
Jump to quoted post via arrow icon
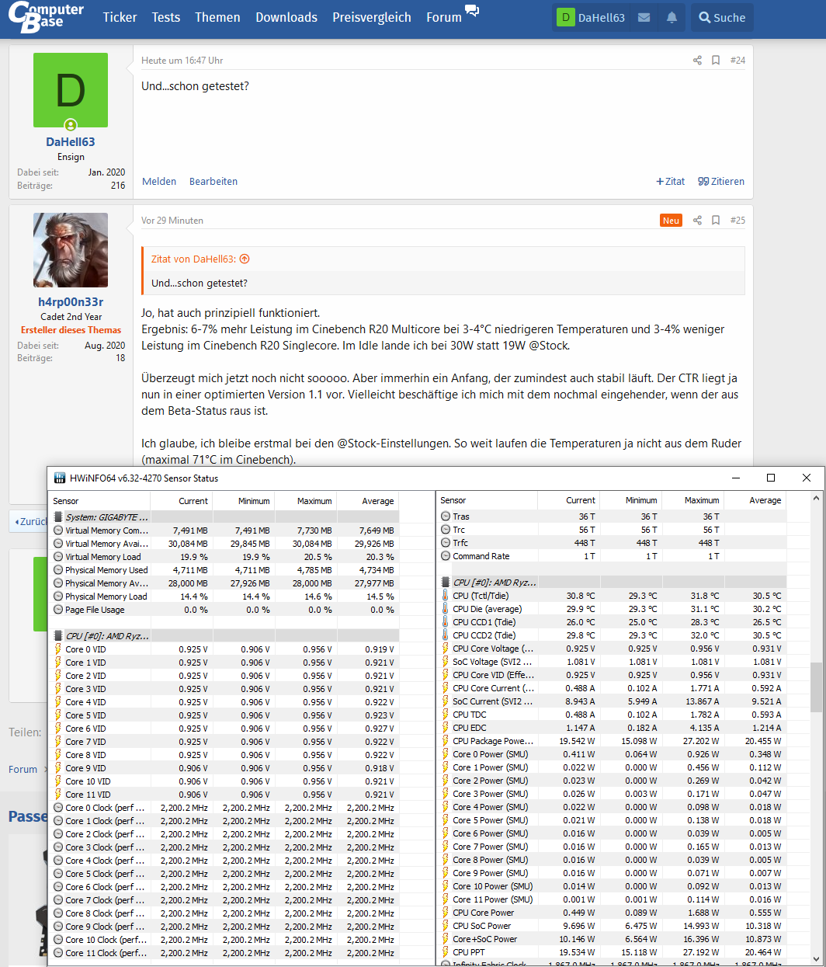pos(245,259)
